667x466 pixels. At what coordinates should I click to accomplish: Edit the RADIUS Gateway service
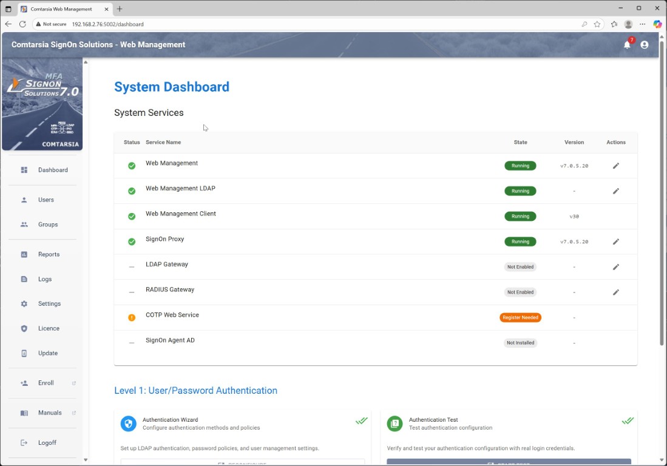[x=615, y=292]
